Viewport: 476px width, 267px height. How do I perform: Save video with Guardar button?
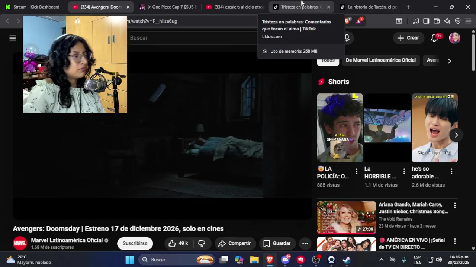click(277, 243)
